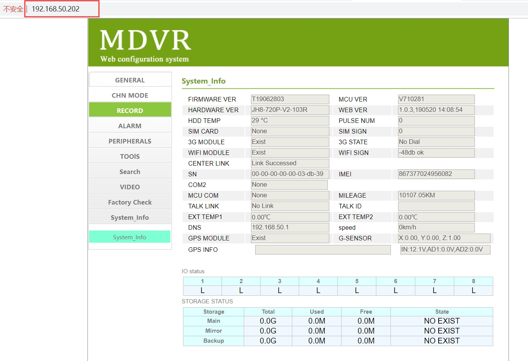Open the ALARM menu

[x=130, y=126]
